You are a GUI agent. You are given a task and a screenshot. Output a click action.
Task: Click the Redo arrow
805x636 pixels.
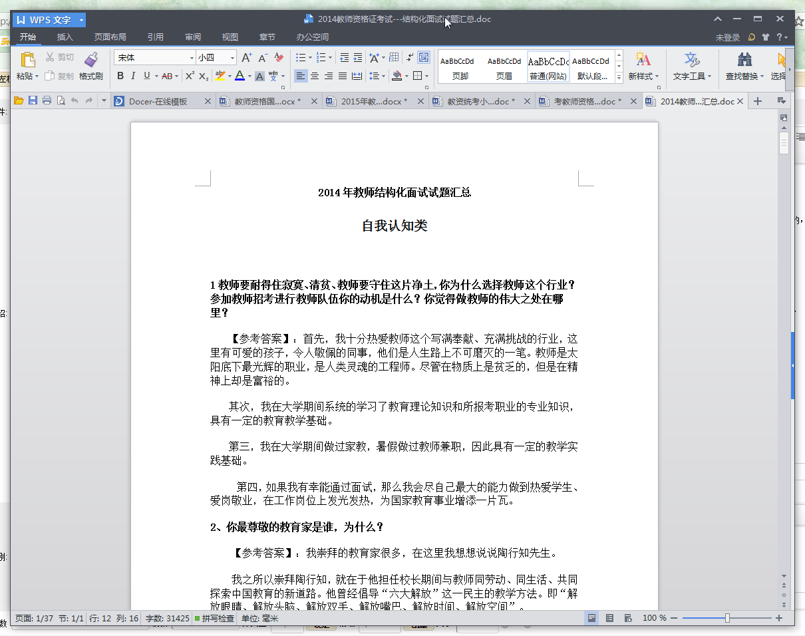[x=88, y=101]
